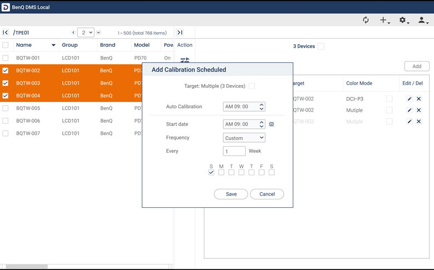Jump to the last page of the device list
This screenshot has height=270, width=434.
click(x=180, y=33)
